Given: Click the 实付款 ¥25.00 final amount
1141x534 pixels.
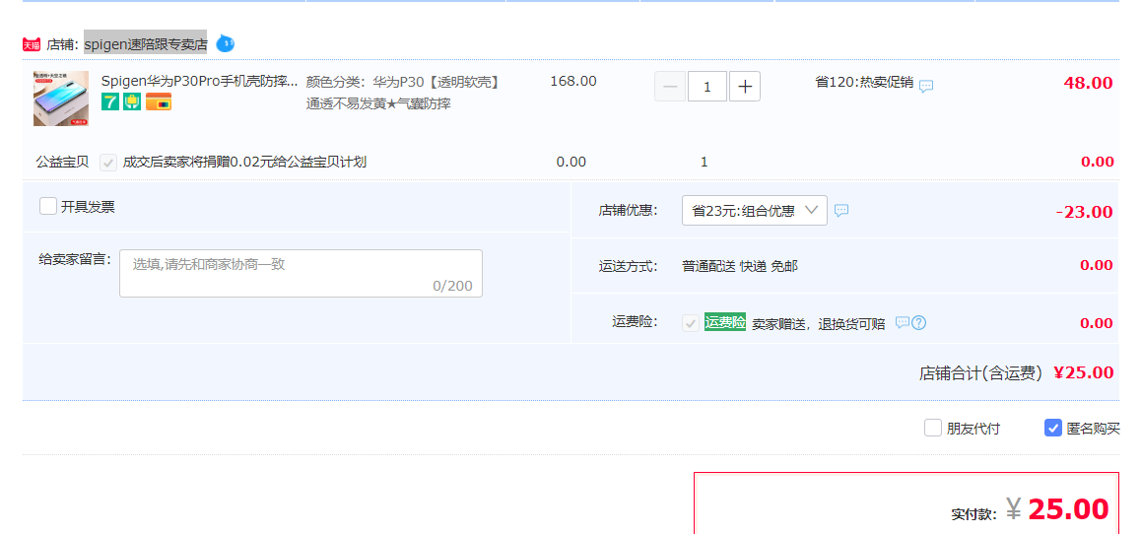Looking at the screenshot, I should point(1030,510).
